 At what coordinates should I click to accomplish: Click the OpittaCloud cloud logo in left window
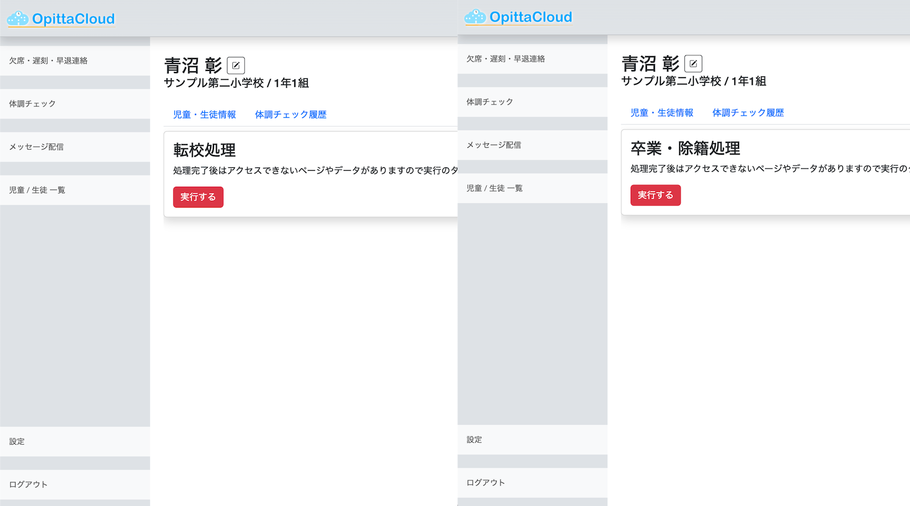pos(17,18)
